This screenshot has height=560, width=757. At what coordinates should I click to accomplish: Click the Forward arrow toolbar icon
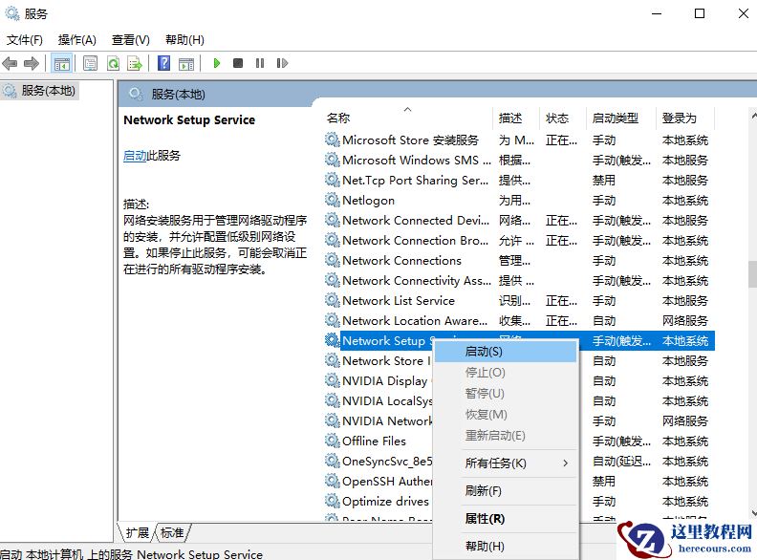tap(32, 63)
